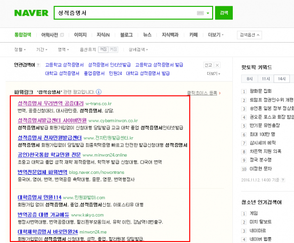The width and height of the screenshot is (294, 243).
Task: Open related search 고등학교 성적증명서 발급
Action: point(159,65)
